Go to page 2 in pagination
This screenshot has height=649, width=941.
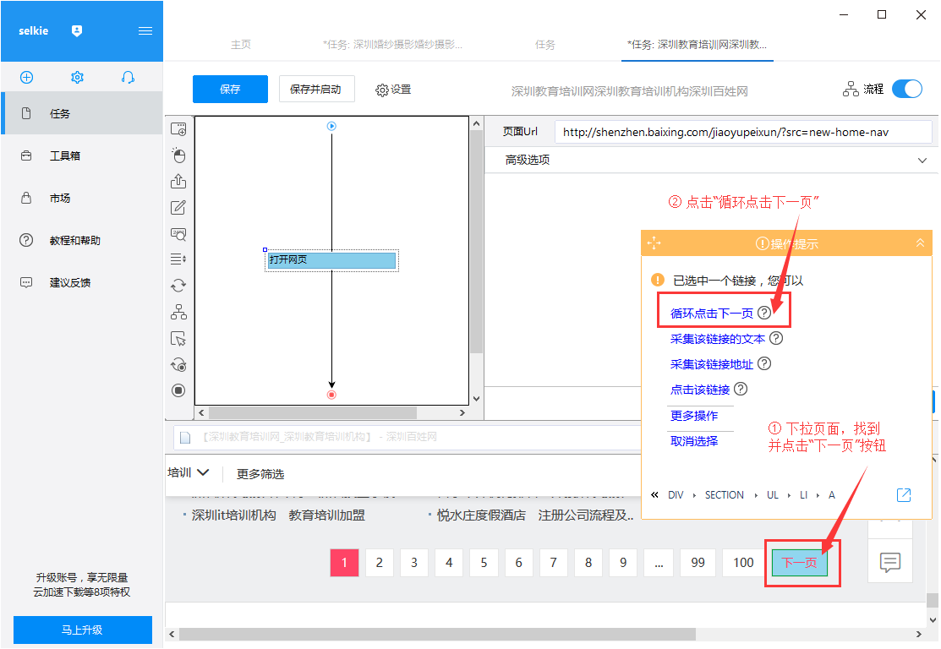click(x=380, y=563)
